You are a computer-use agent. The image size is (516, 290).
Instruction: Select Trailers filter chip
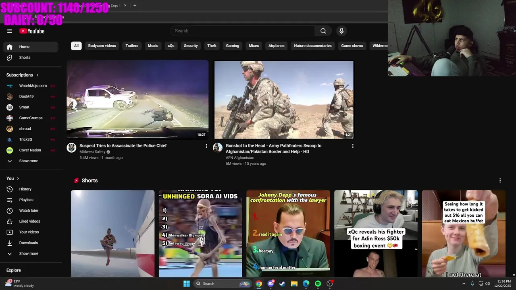pos(132,46)
